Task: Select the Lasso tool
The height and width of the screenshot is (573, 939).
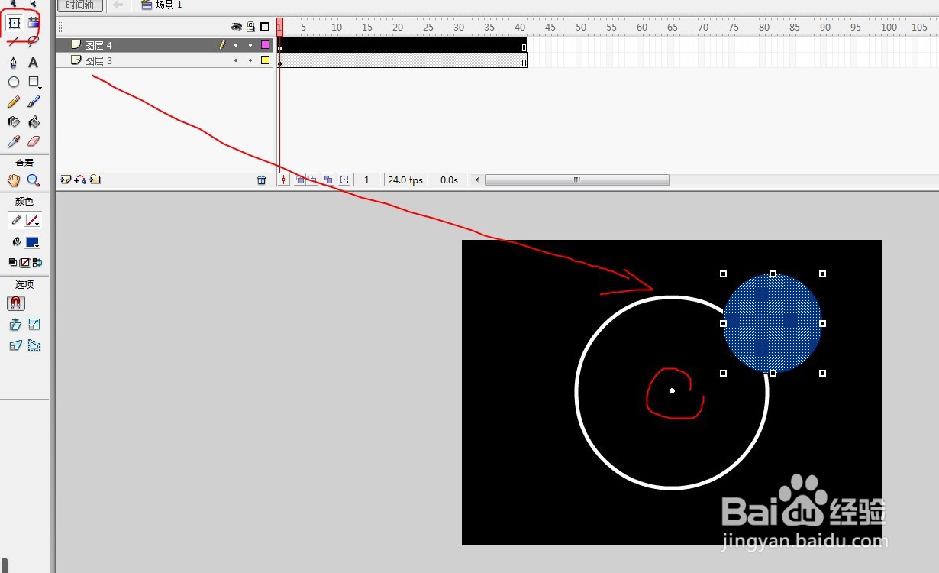Action: coord(34,41)
